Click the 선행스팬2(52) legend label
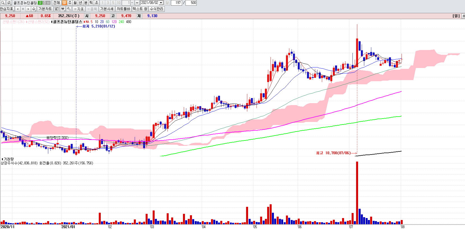Image resolution: width=465 pixels, height=229 pixels. tap(39, 22)
